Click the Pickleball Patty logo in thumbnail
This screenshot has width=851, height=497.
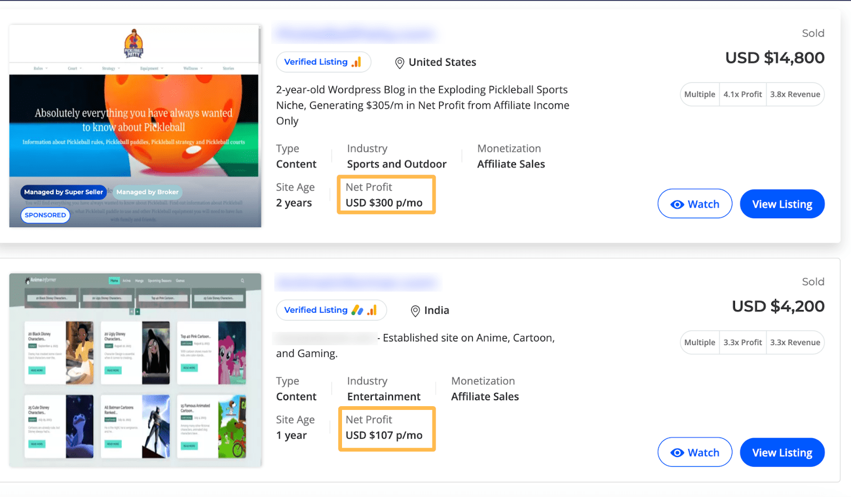tap(134, 44)
